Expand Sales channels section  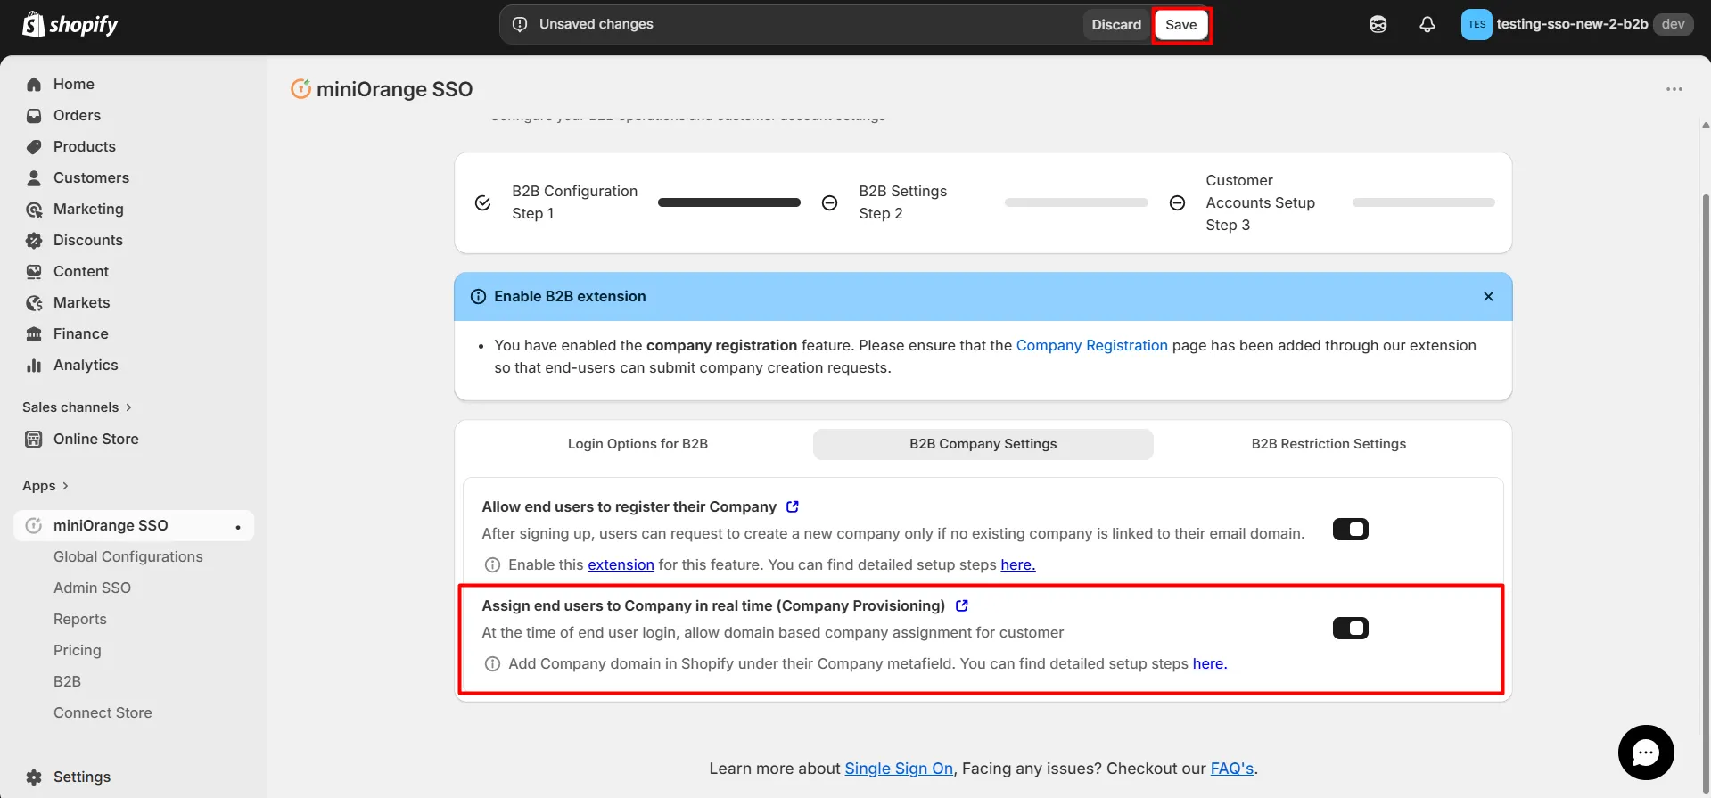click(x=78, y=407)
